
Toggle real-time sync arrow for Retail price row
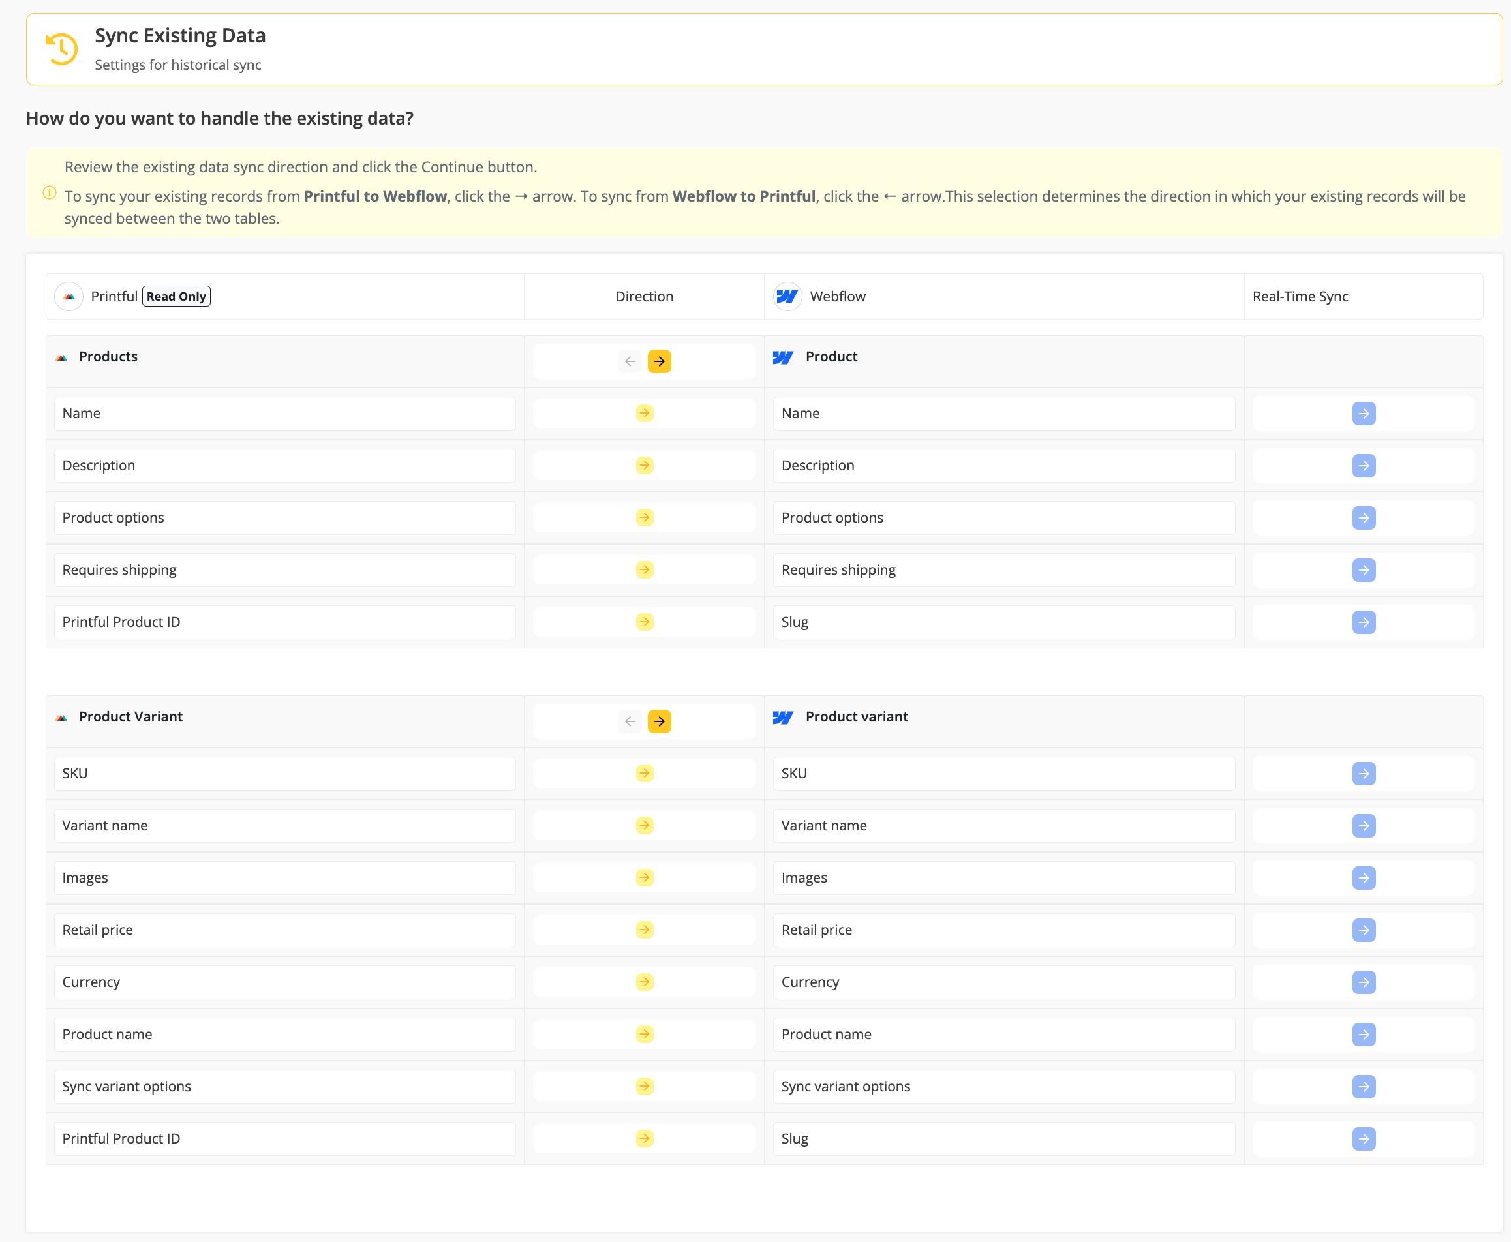pyautogui.click(x=1364, y=930)
